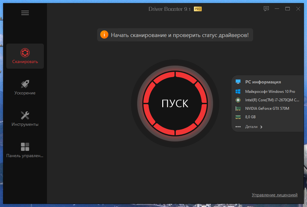
Task: Select NVIDIA GeForce GTX 570M text
Action: [267, 109]
